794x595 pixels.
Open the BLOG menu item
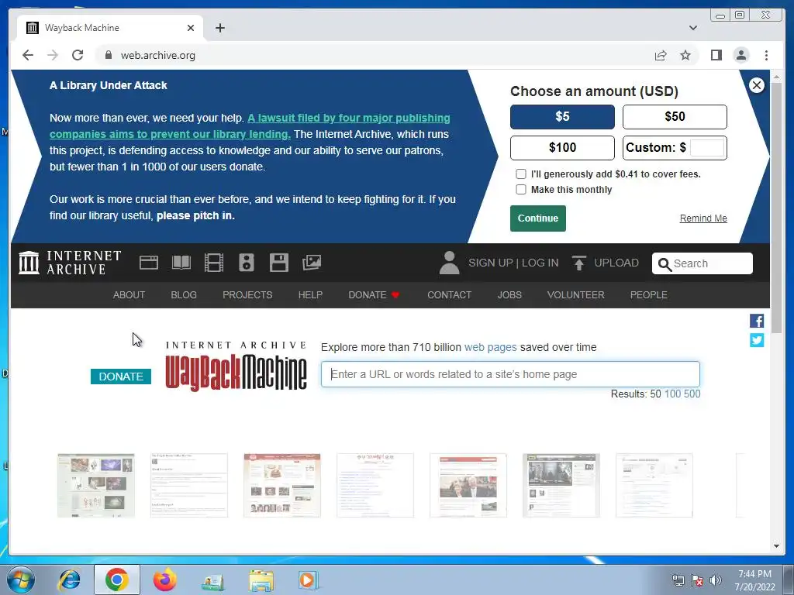pyautogui.click(x=183, y=295)
